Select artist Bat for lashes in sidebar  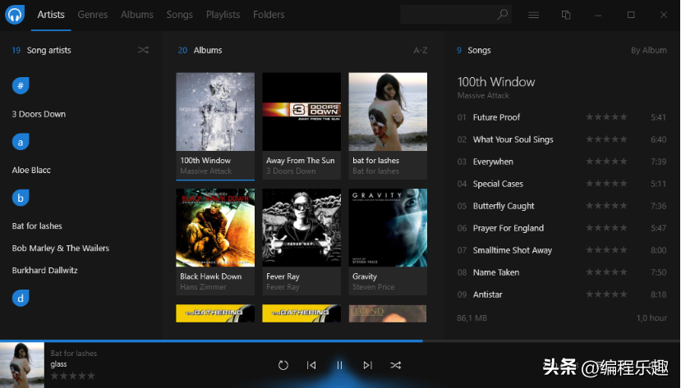tap(37, 226)
